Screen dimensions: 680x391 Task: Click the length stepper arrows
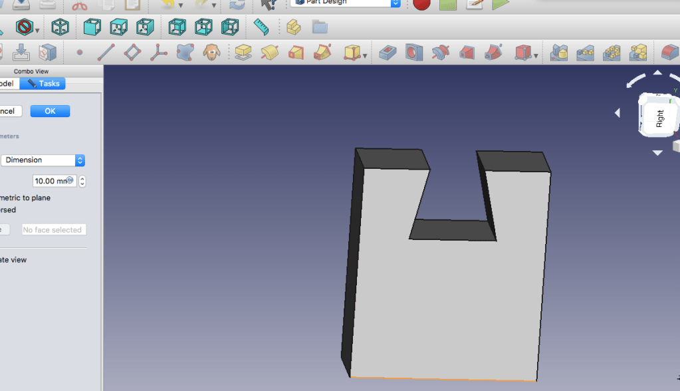pos(82,181)
